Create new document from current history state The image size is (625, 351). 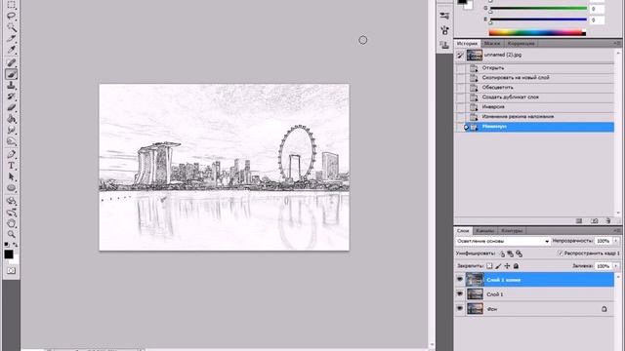579,221
